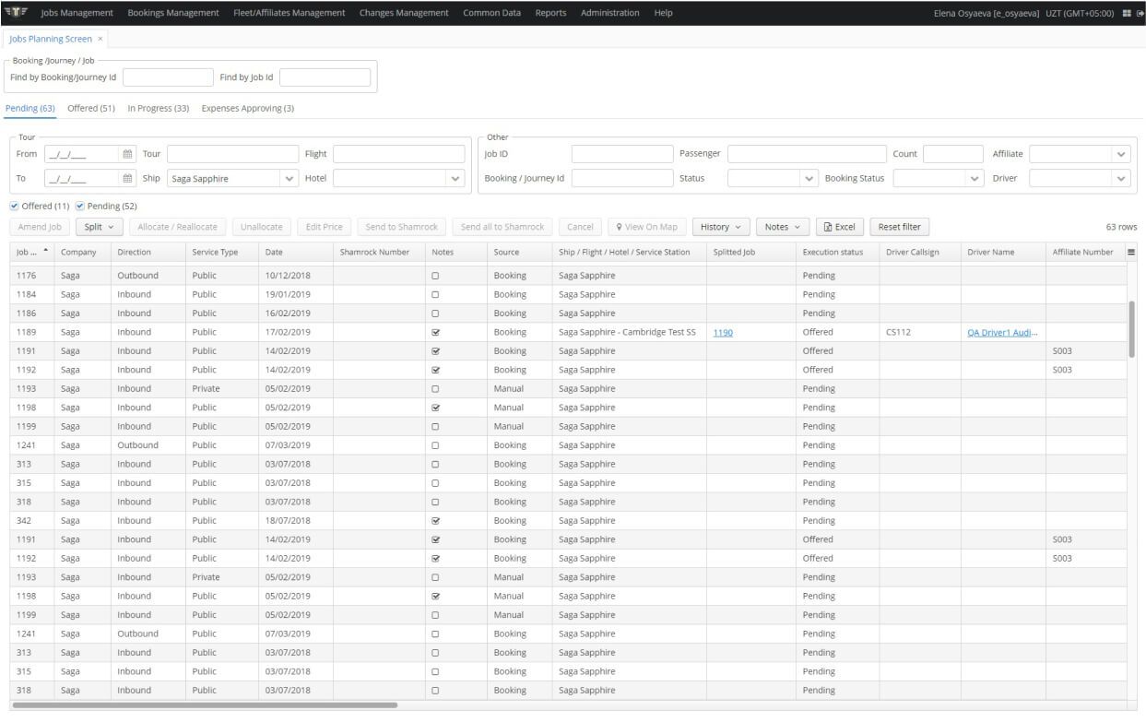Click the Reset filter button
Image resolution: width=1146 pixels, height=722 pixels.
pos(899,227)
